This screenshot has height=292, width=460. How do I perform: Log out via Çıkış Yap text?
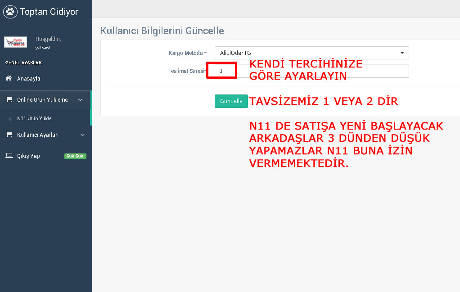(28, 156)
